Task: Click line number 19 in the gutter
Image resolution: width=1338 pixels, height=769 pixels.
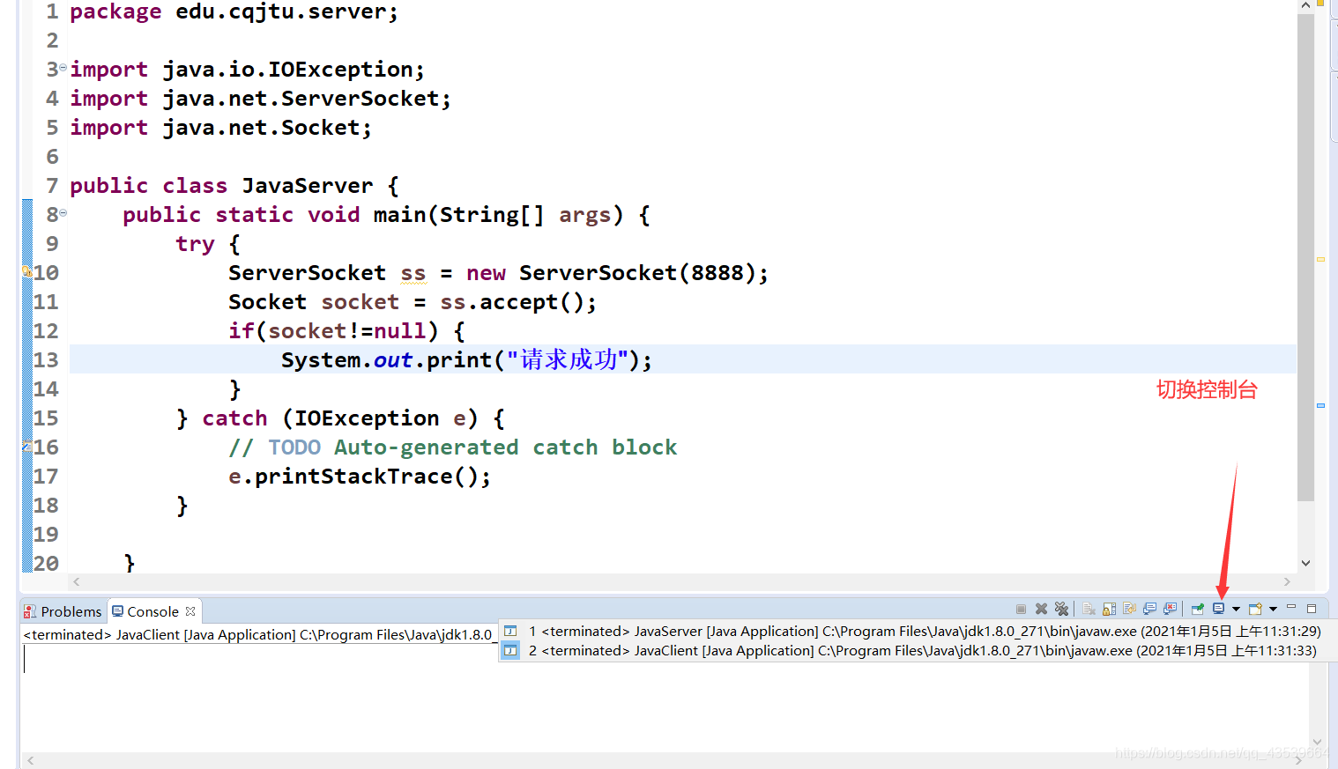Action: coord(46,535)
